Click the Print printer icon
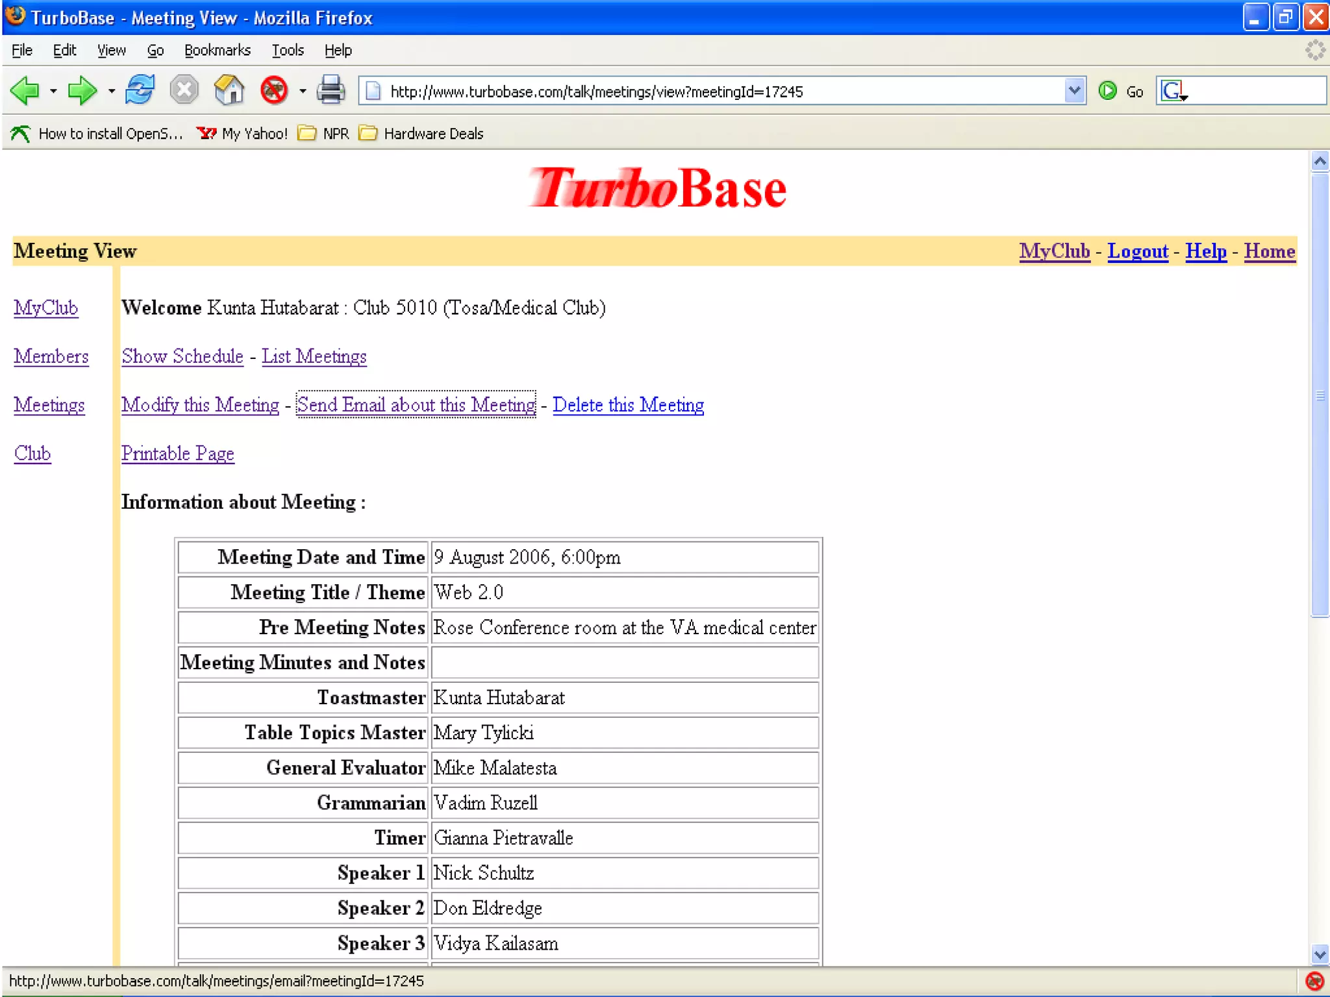This screenshot has height=997, width=1330. (331, 90)
